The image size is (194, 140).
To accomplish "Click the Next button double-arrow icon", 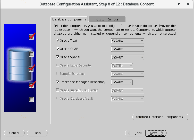I will (162, 133).
